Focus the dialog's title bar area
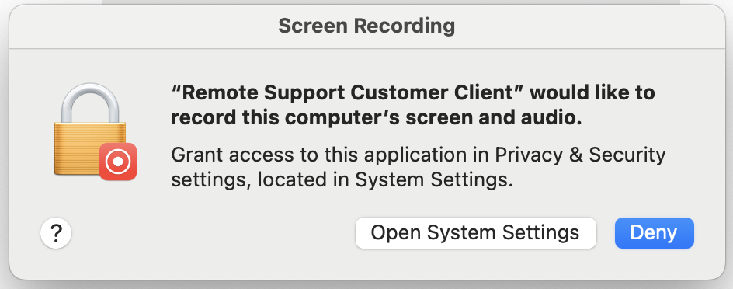Viewport: 733px width, 289px height. pyautogui.click(x=366, y=26)
